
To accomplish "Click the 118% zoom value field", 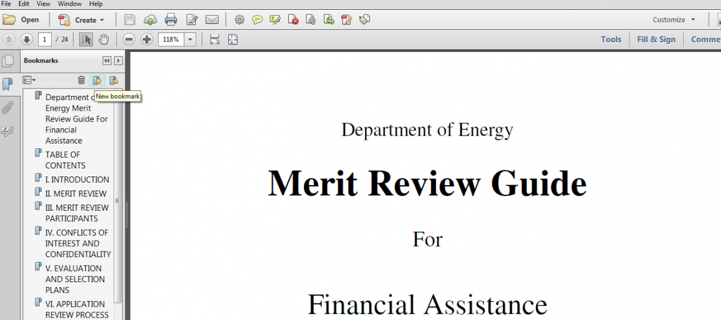I will pos(171,40).
